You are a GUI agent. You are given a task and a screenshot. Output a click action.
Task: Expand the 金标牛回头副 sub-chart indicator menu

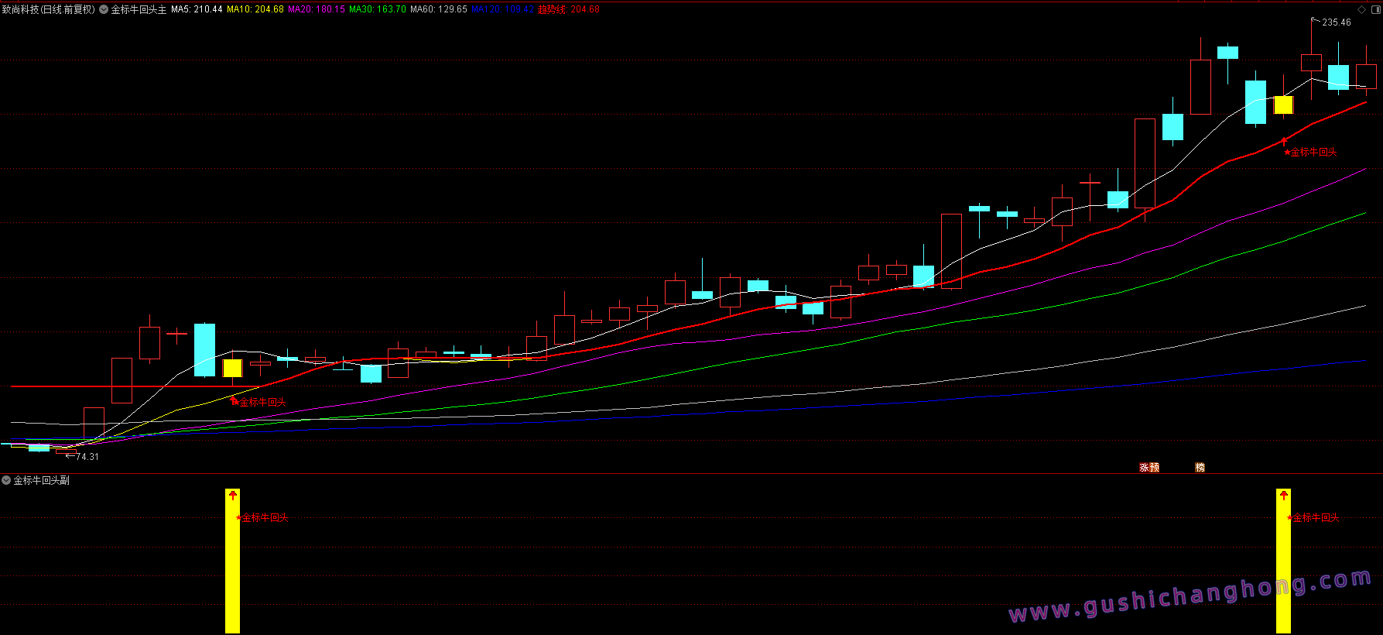click(6, 481)
